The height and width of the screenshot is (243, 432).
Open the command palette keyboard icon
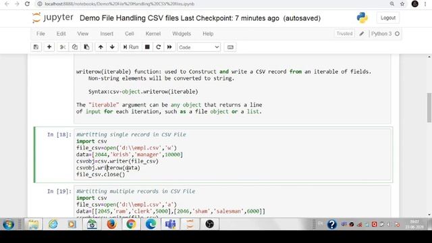[230, 47]
